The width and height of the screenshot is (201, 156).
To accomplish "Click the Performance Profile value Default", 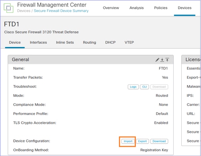I will point(162,114).
